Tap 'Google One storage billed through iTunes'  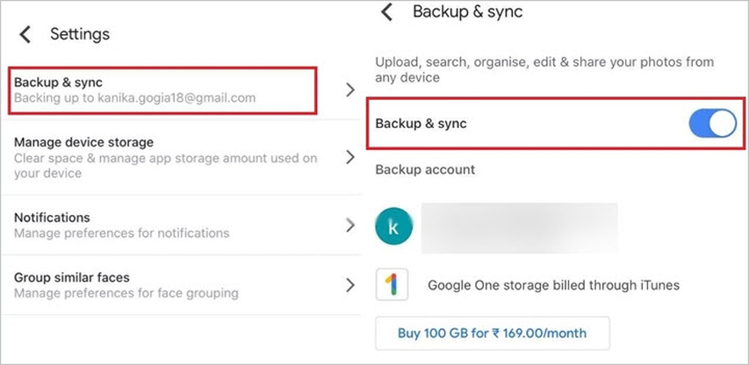click(553, 285)
